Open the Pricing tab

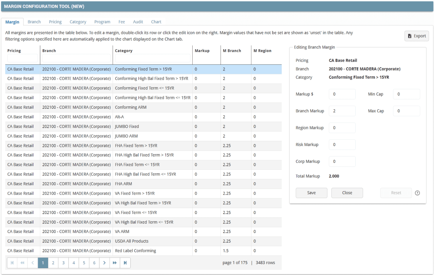pyautogui.click(x=55, y=22)
